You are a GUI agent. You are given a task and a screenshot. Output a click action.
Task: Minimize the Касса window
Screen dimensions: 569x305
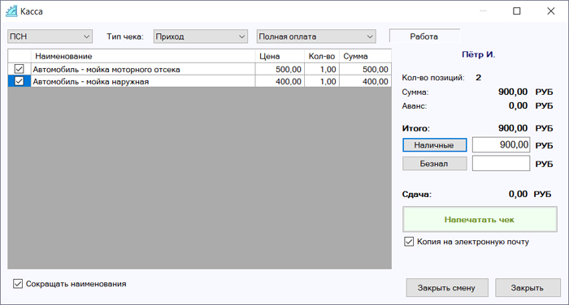[483, 11]
